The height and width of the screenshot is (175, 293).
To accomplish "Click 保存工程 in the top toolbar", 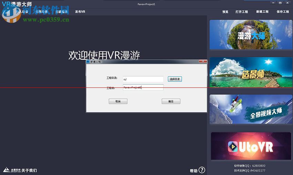I will tap(283, 12).
